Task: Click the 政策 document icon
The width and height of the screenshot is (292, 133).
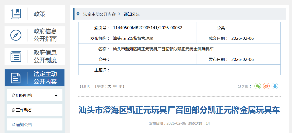Action: [16, 14]
